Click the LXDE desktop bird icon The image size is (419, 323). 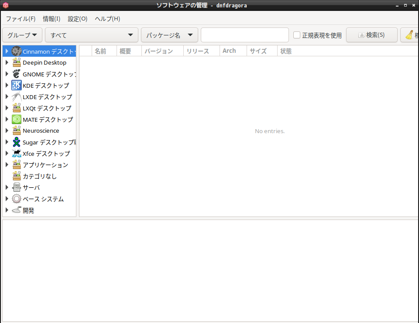pyautogui.click(x=17, y=96)
